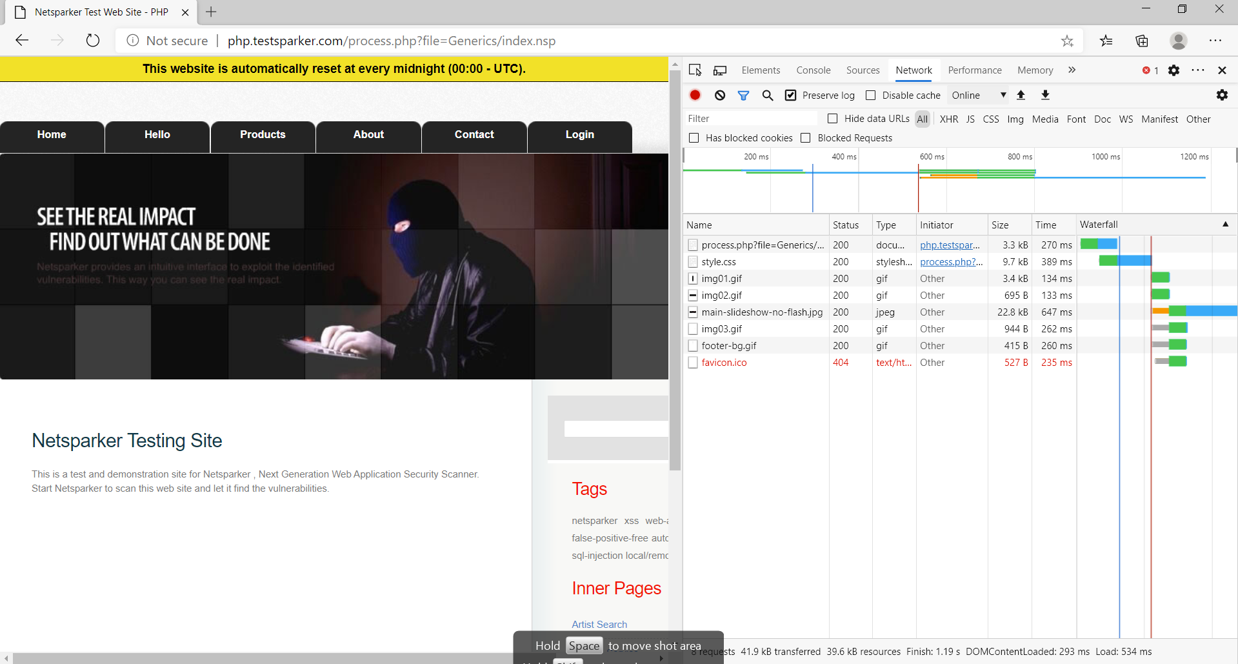Image resolution: width=1238 pixels, height=664 pixels.
Task: Open the Online throttling dropdown
Action: [979, 96]
